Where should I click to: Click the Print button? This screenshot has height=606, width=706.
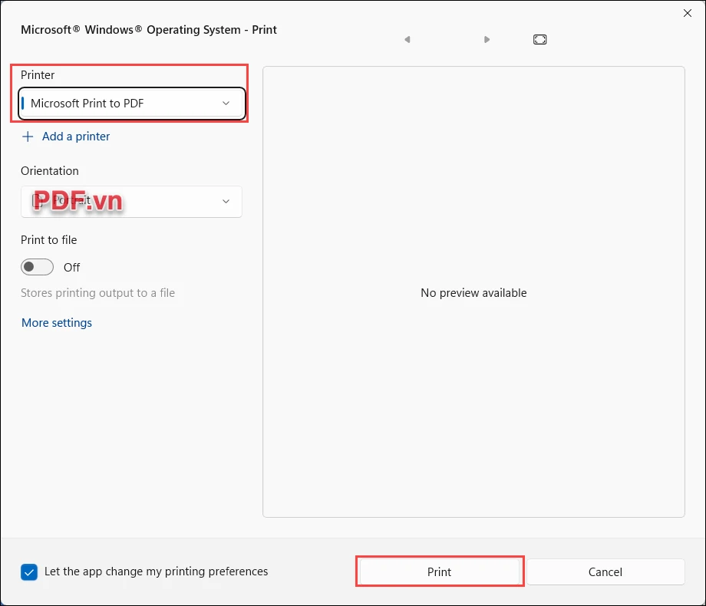click(x=440, y=571)
